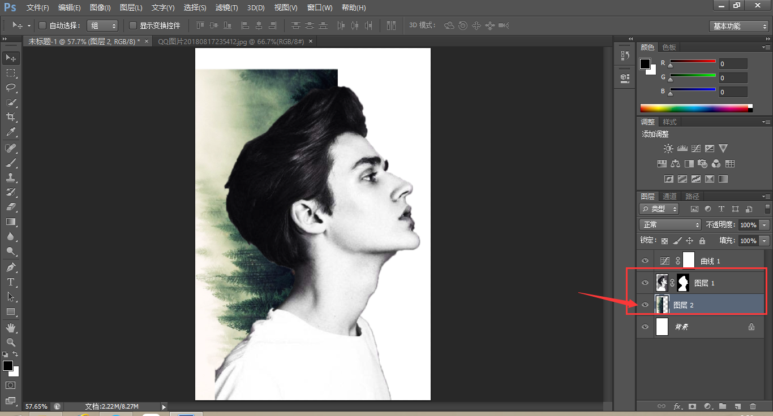Add a Curves adjustment from the adjustments panel
The image size is (773, 416).
695,149
